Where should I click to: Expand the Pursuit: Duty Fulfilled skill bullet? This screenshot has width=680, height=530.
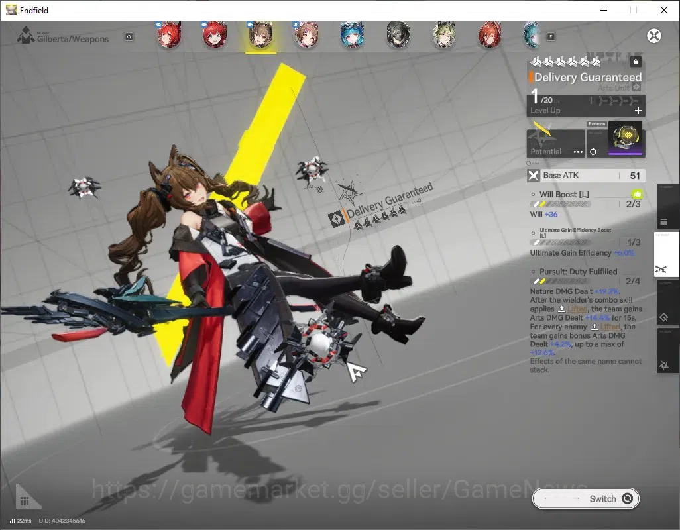533,272
